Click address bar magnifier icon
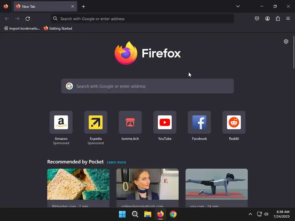The width and height of the screenshot is (295, 221). click(x=55, y=18)
